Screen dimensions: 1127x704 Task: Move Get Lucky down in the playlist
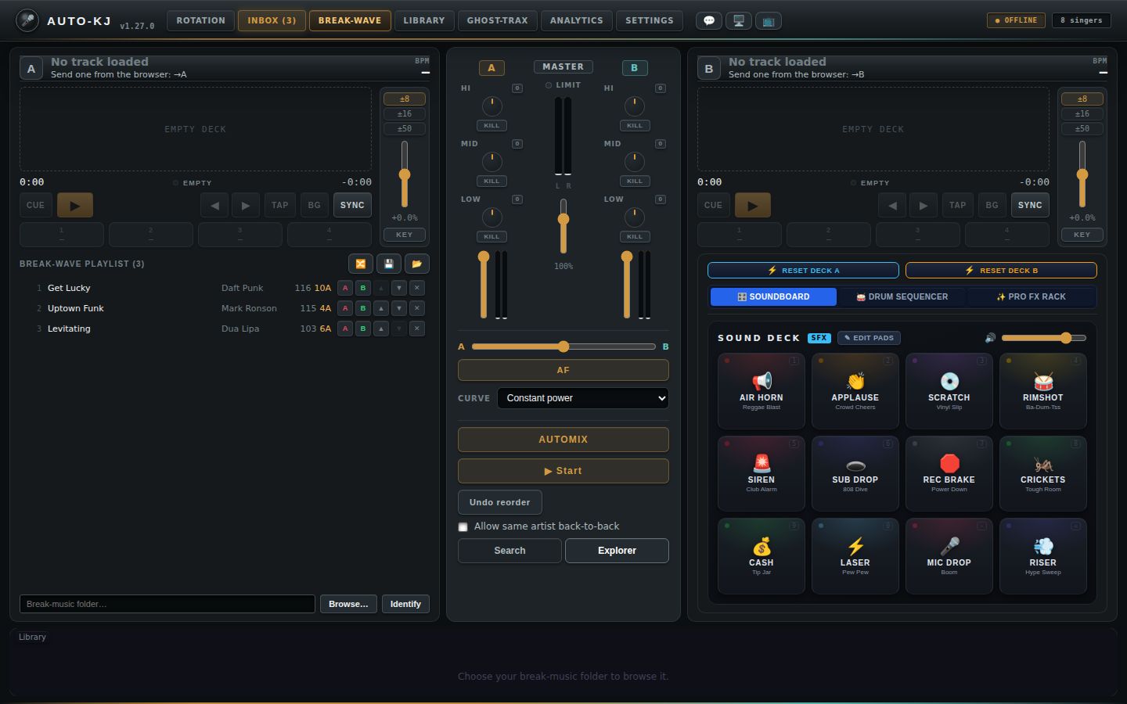pyautogui.click(x=399, y=288)
